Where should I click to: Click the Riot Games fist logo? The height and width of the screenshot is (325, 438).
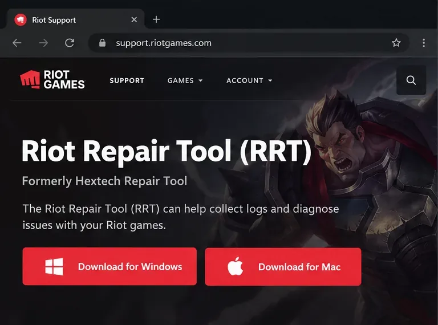click(x=30, y=79)
